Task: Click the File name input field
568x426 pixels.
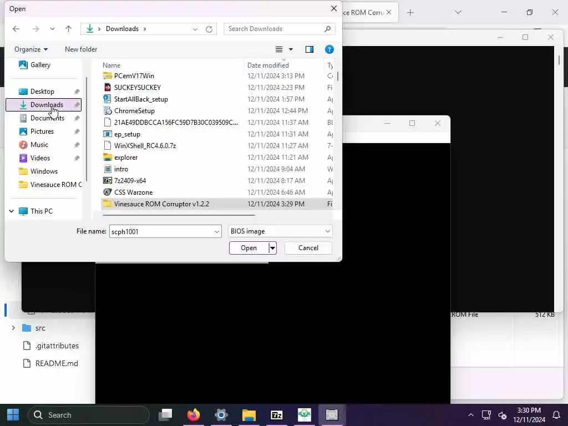Action: (x=161, y=231)
